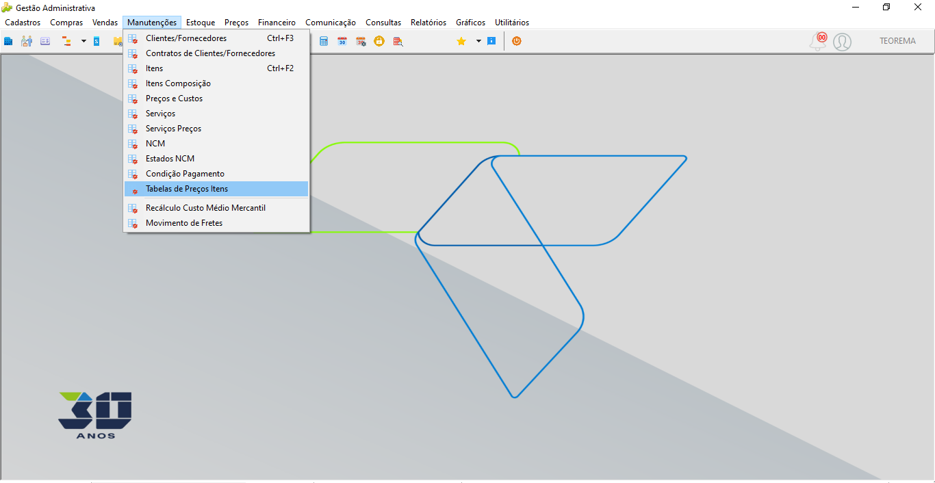The image size is (935, 483).
Task: Expand dropdown arrow beside the star icon
Action: [478, 41]
